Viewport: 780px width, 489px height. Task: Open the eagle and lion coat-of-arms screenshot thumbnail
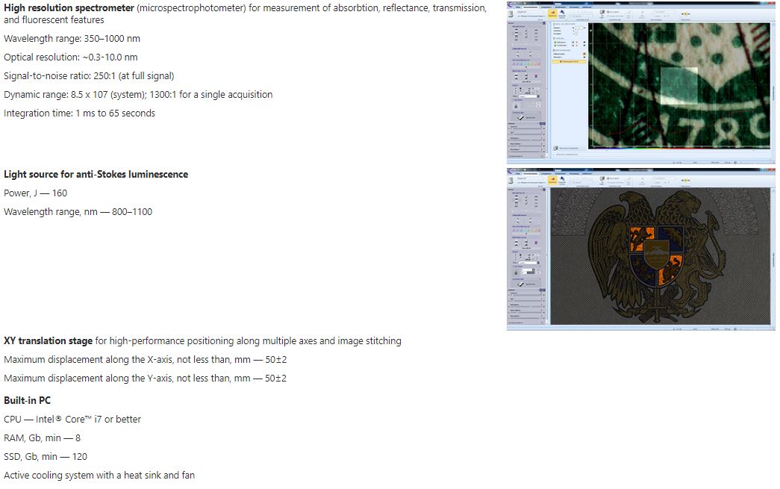click(640, 249)
